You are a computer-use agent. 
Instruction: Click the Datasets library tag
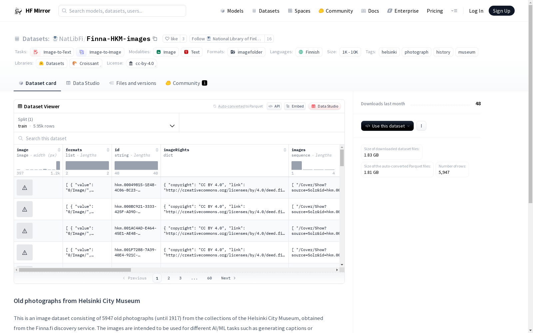pos(52,63)
